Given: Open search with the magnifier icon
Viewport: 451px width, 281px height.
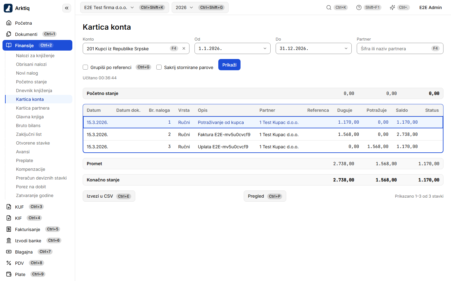Looking at the screenshot, I should tap(329, 7).
